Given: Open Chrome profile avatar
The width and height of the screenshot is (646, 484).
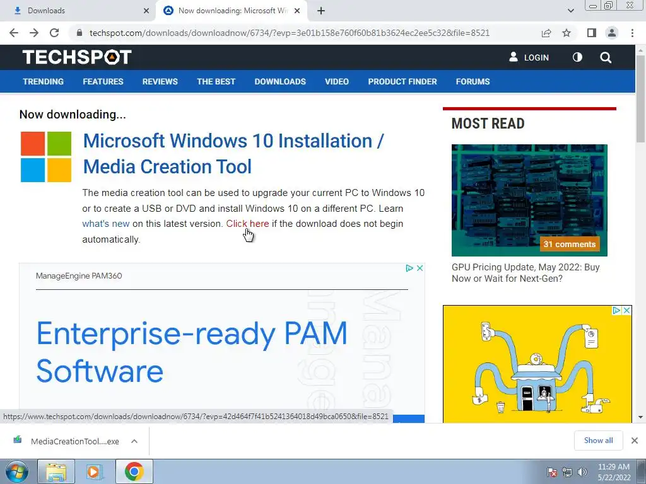Looking at the screenshot, I should [612, 33].
